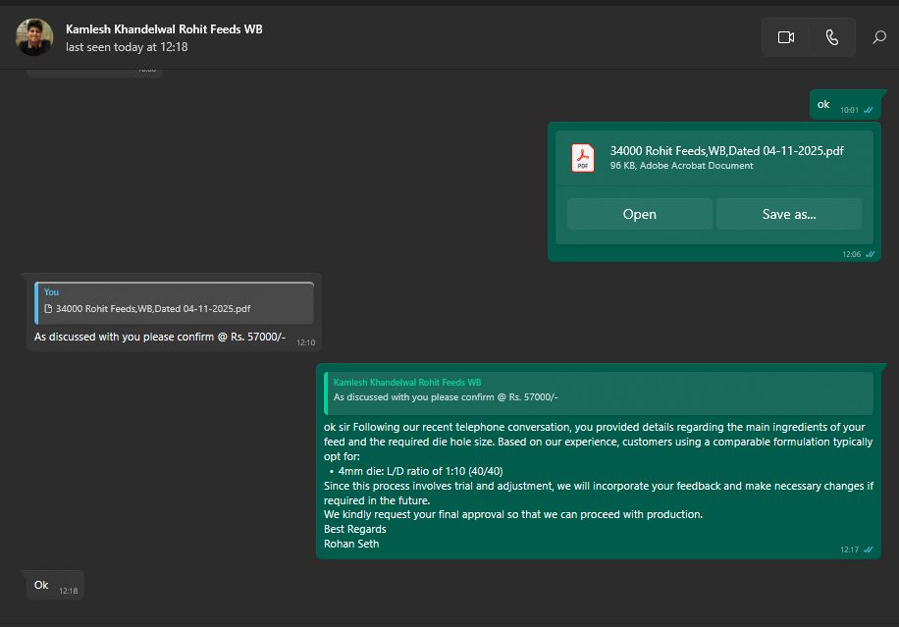This screenshot has width=899, height=627.
Task: Click the Save as... button
Action: pyautogui.click(x=788, y=214)
